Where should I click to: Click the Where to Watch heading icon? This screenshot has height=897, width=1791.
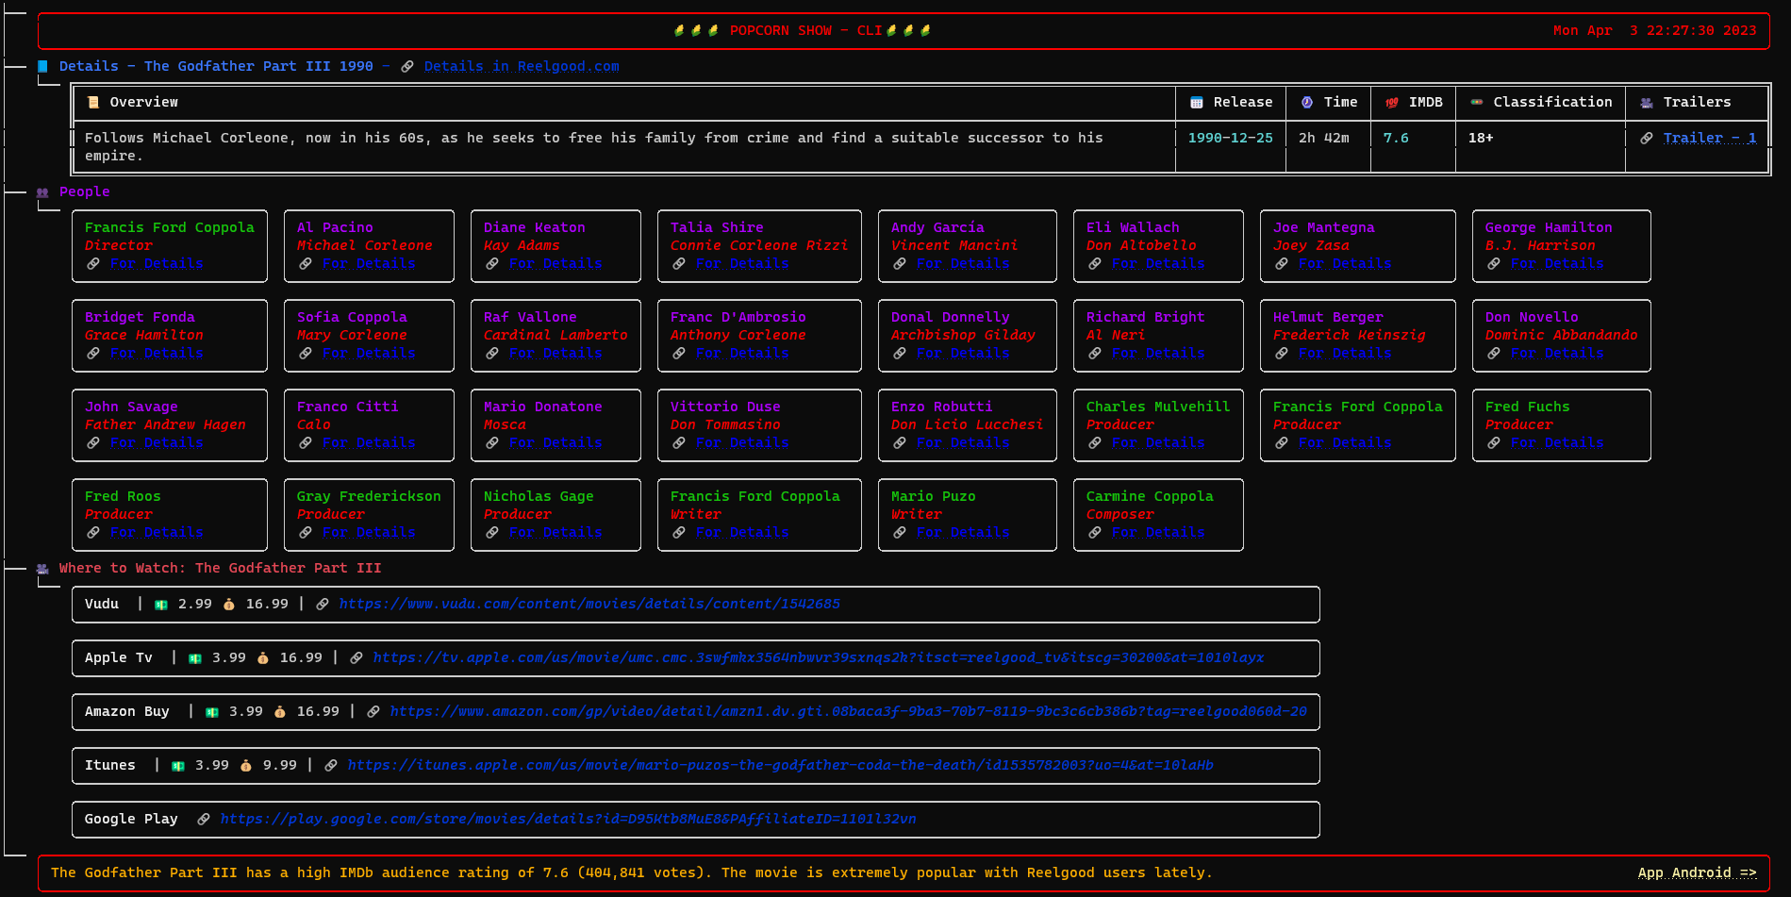42,569
